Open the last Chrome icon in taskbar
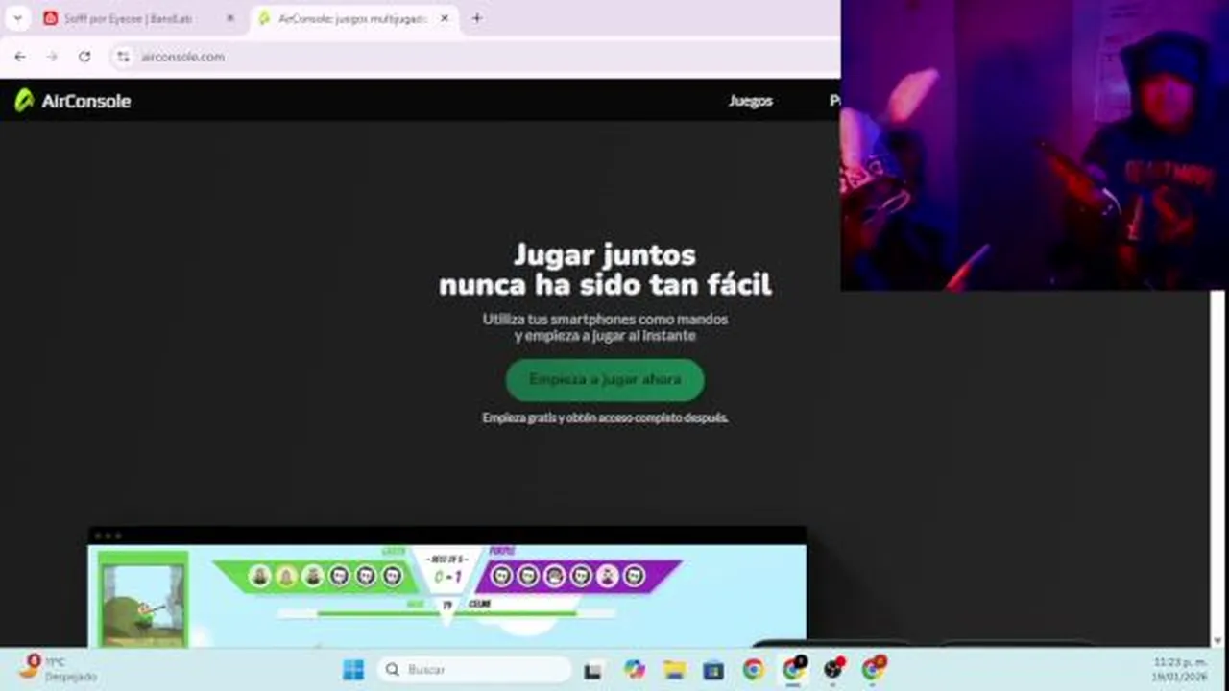Viewport: 1229px width, 691px height. [874, 670]
